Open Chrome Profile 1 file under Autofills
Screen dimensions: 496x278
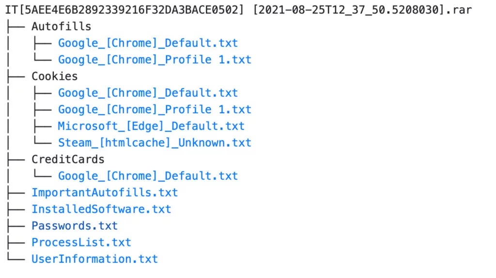coord(155,60)
